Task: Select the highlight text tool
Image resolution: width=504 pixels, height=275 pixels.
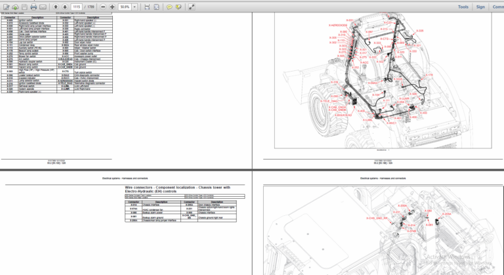Action: 178,7
